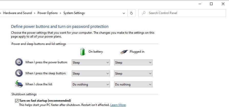Go to Hardware and Sound breadcrumb

coord(17,13)
